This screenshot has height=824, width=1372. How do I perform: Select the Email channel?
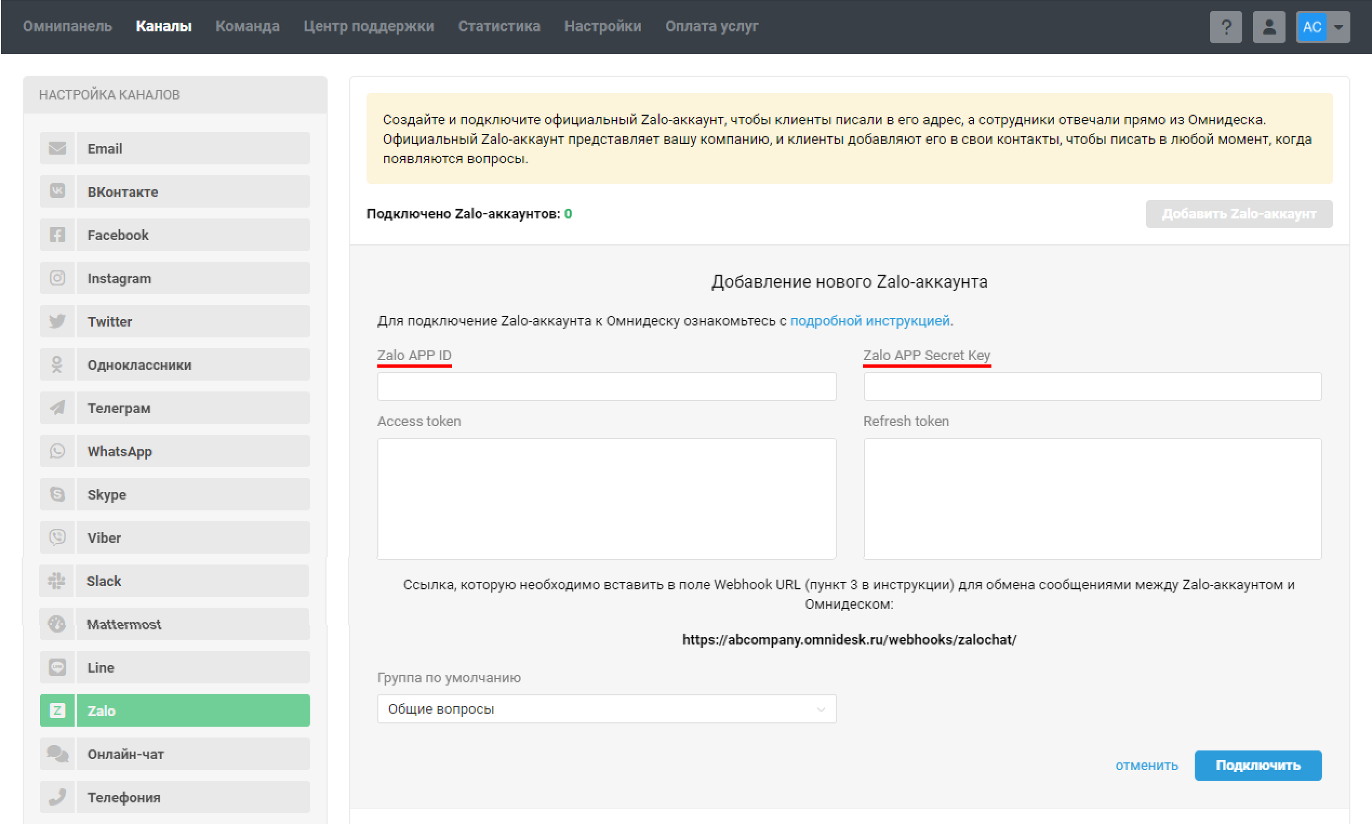(175, 148)
